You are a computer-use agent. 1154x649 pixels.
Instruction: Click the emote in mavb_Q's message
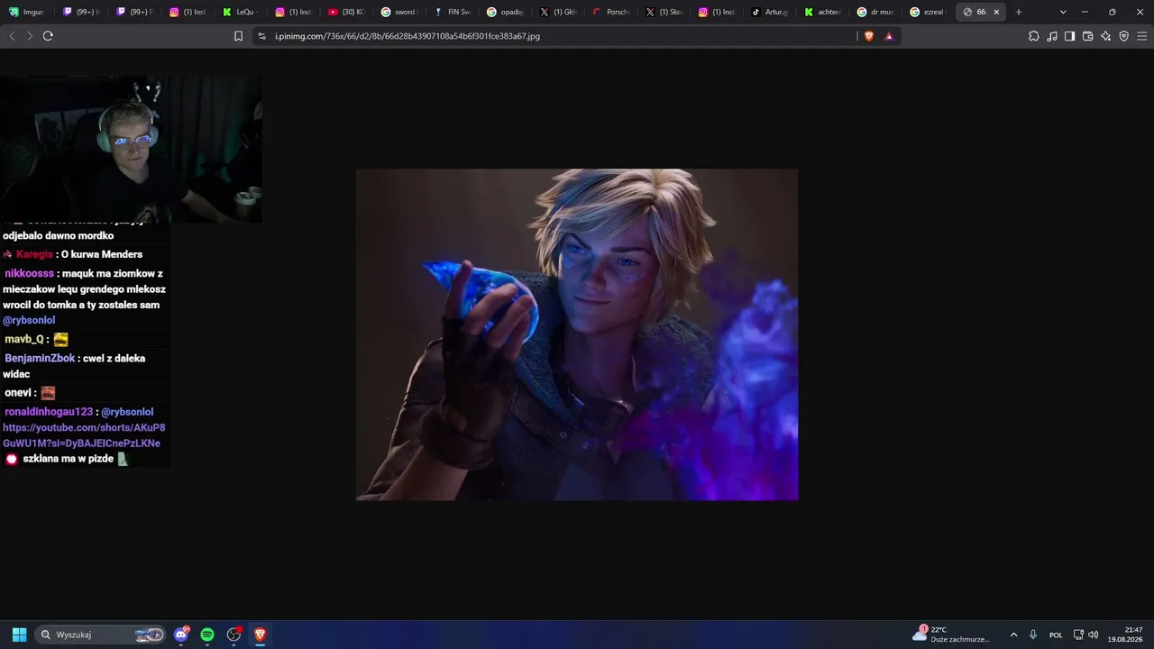pyautogui.click(x=60, y=340)
